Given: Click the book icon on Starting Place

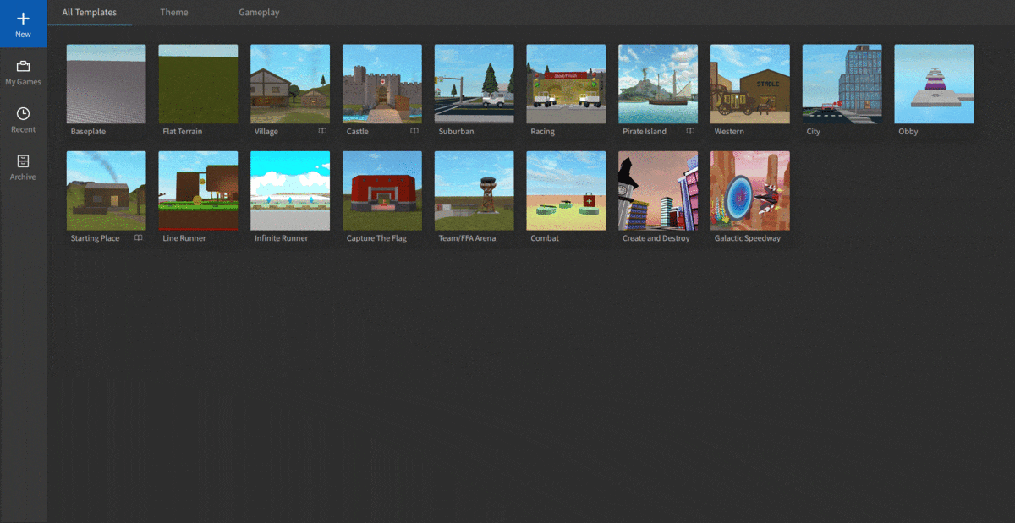Looking at the screenshot, I should (139, 238).
